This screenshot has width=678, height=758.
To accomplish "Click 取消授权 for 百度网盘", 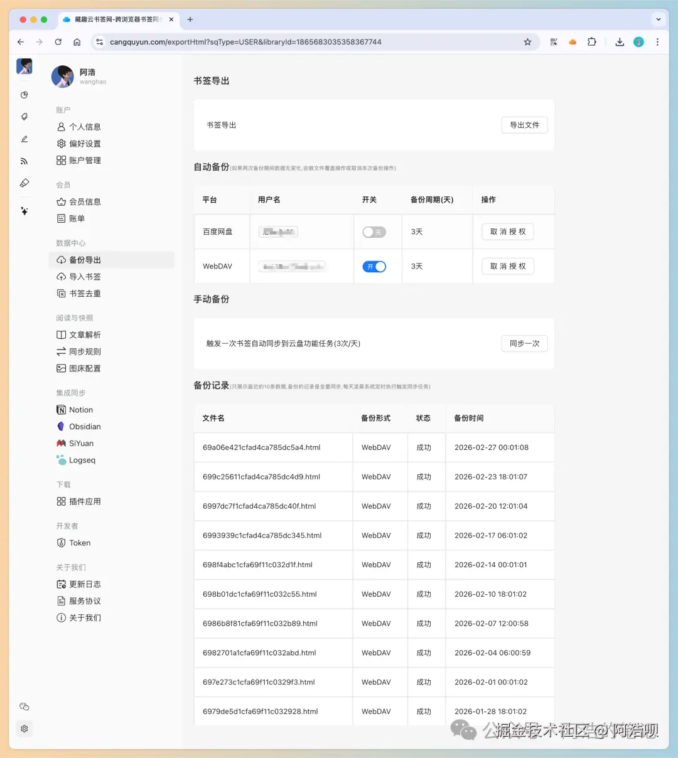I will (x=508, y=232).
